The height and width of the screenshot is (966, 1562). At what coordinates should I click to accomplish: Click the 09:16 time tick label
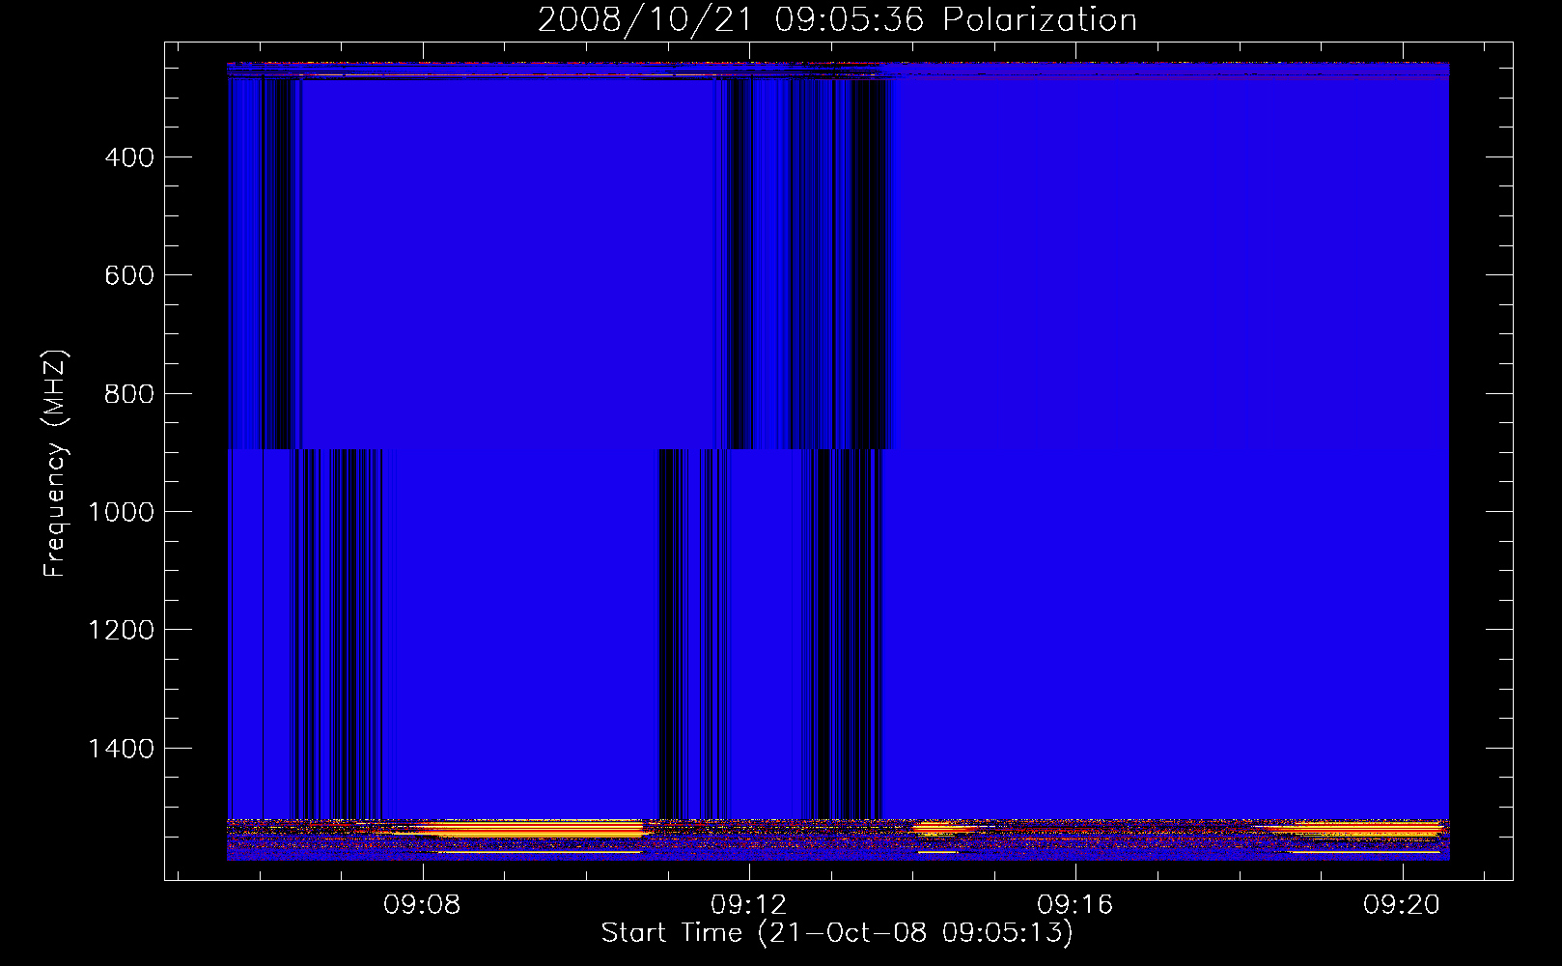1074,904
